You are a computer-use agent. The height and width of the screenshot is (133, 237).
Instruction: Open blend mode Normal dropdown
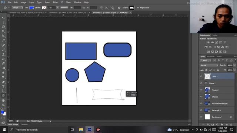point(209,65)
